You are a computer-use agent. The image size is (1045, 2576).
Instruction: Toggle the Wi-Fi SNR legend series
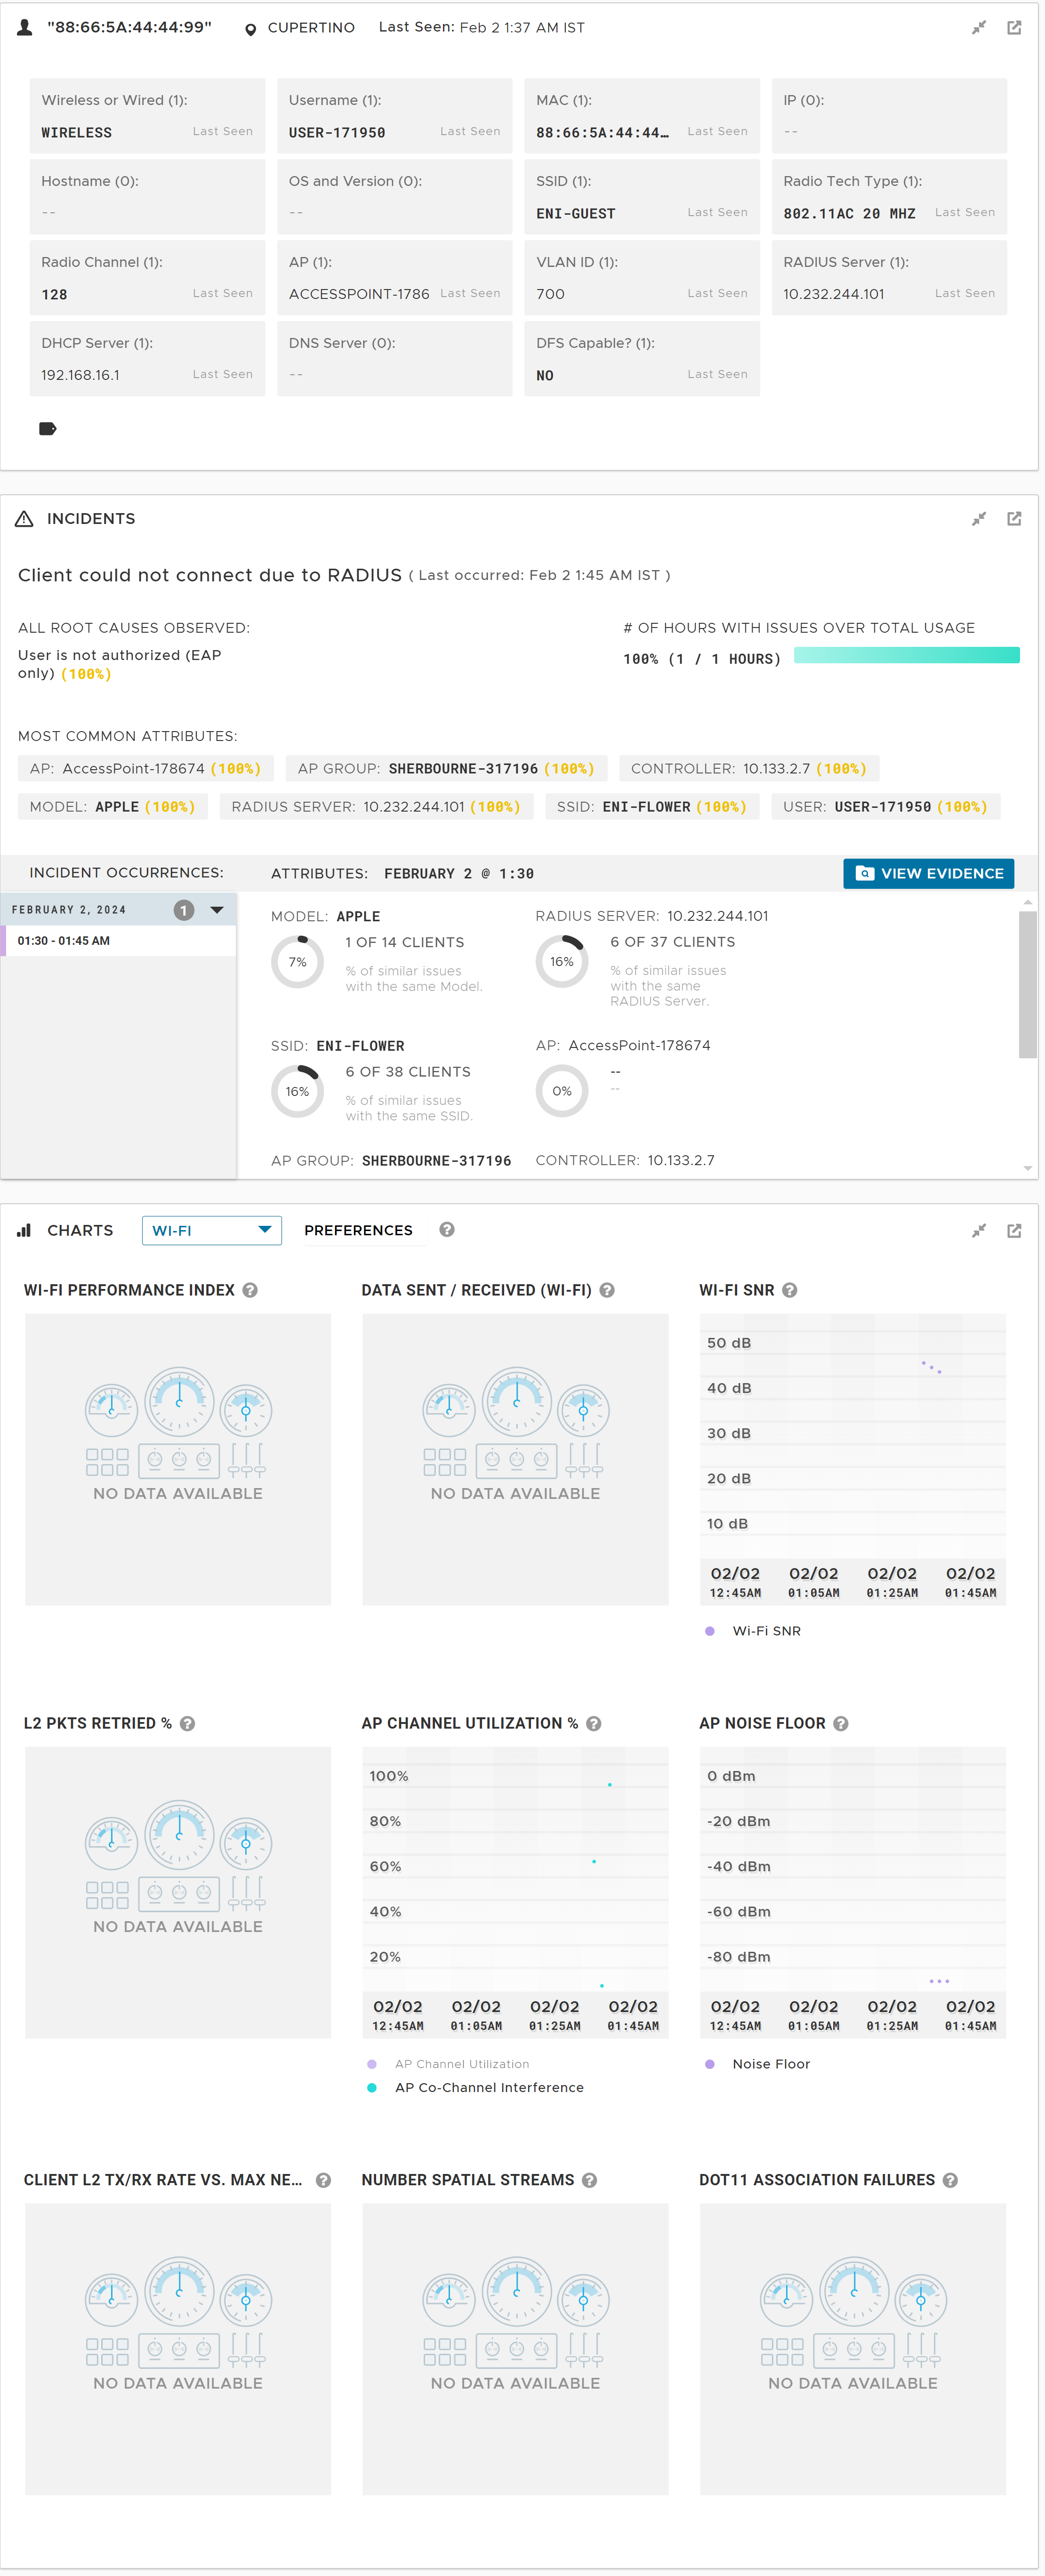(766, 1631)
